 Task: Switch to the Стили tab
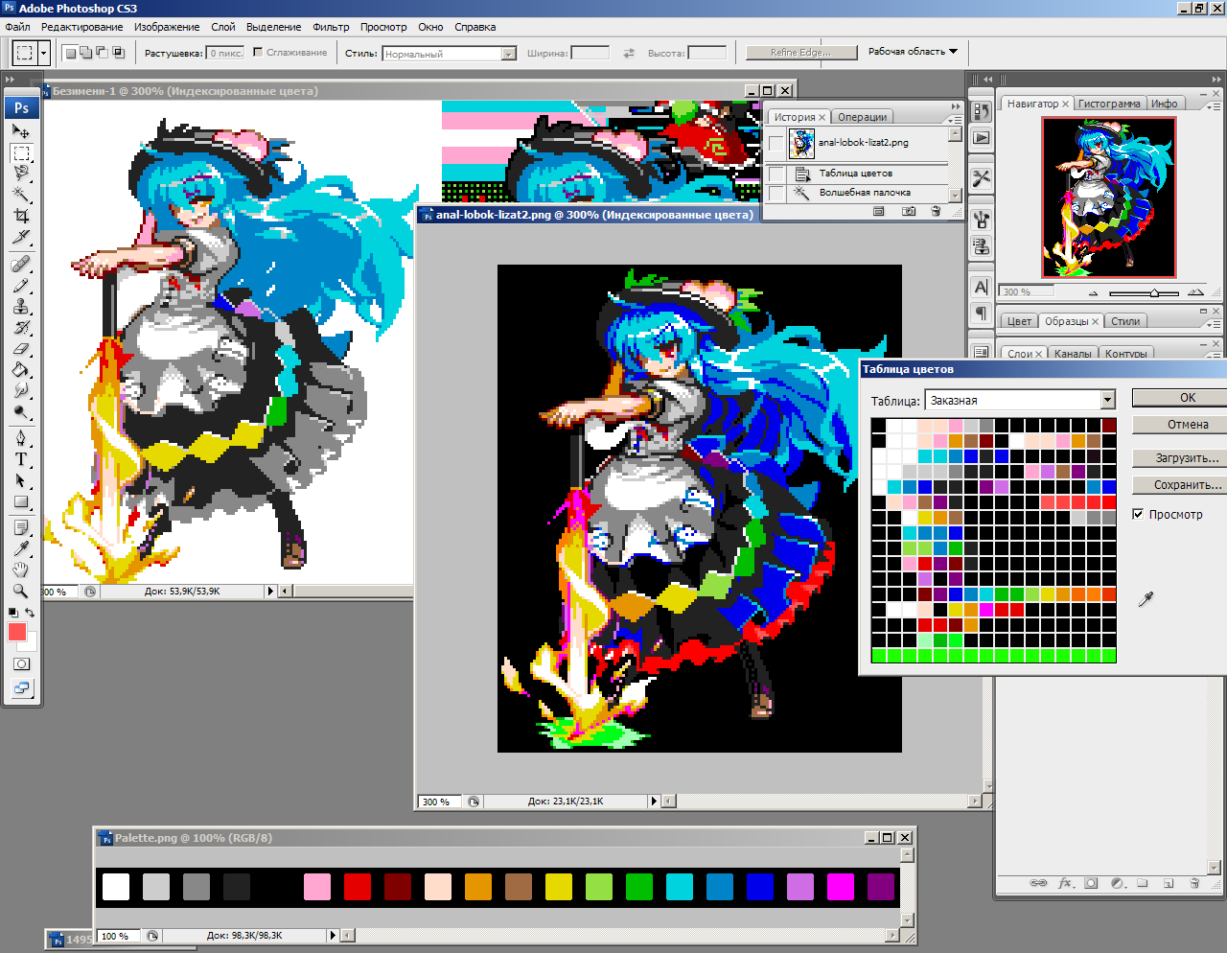pyautogui.click(x=1125, y=321)
